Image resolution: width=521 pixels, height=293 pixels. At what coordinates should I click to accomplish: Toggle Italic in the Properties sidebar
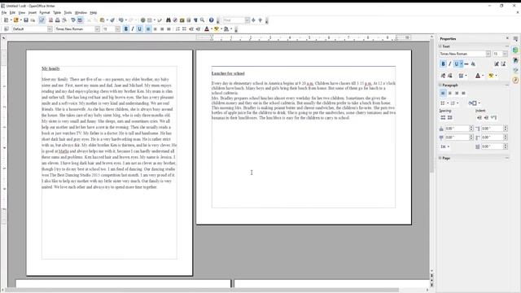click(x=450, y=63)
